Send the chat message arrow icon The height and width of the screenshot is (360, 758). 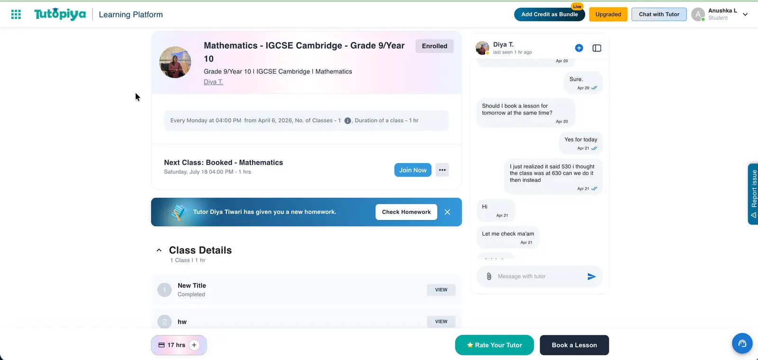[x=592, y=276]
